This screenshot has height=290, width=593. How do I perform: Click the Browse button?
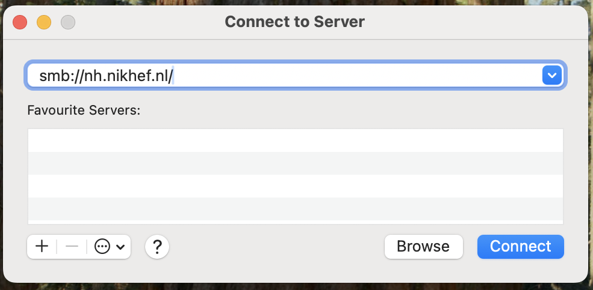(x=424, y=247)
